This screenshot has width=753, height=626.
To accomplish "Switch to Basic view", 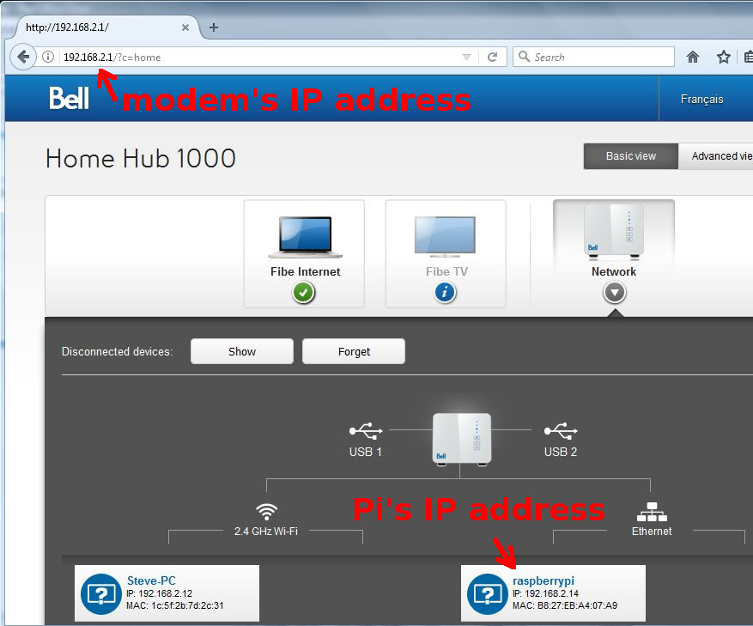I will point(630,156).
